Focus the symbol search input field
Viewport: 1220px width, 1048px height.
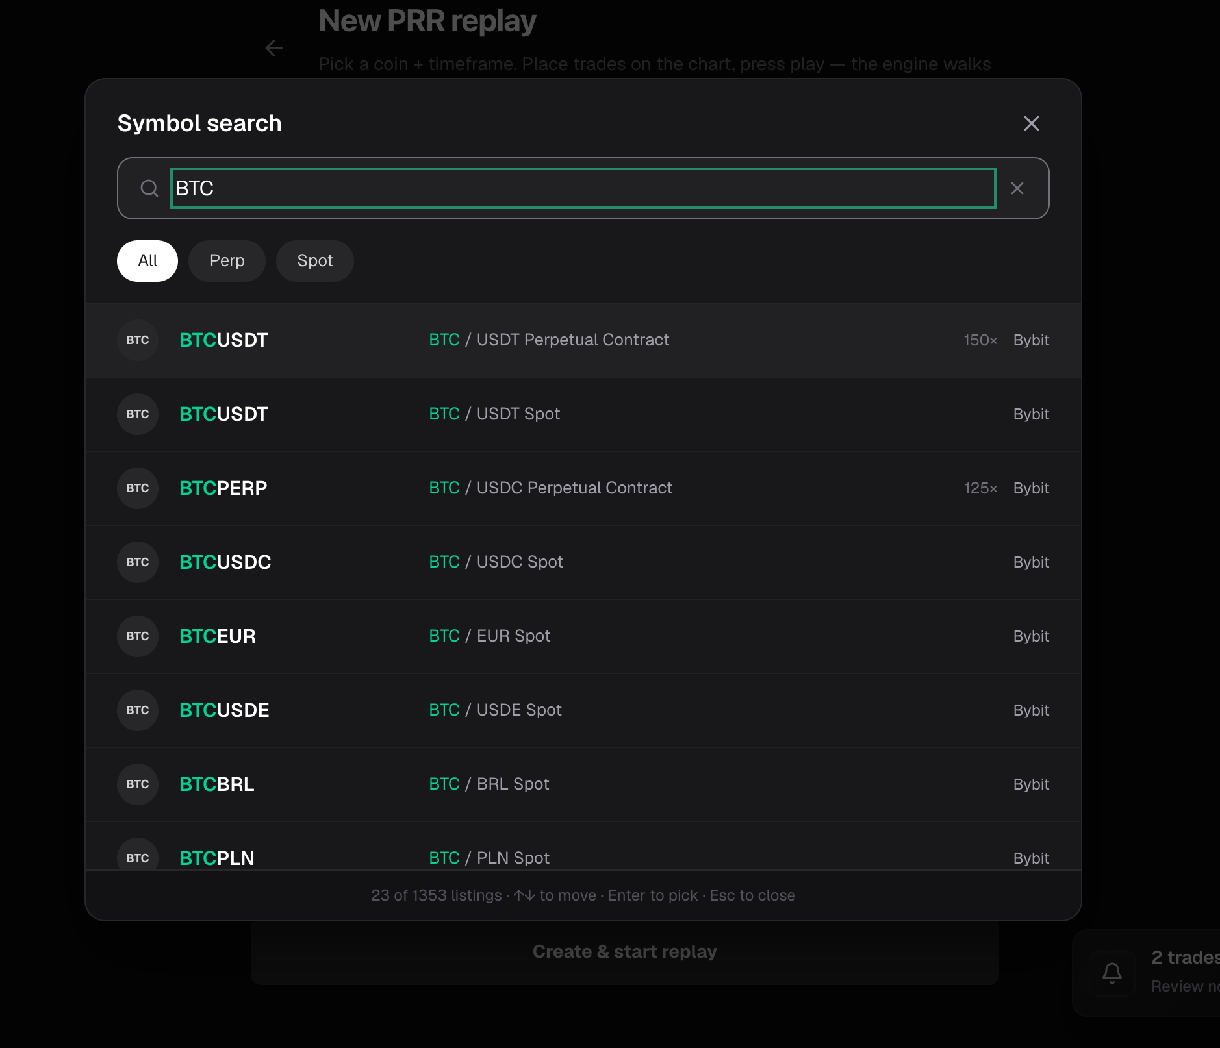pos(583,188)
